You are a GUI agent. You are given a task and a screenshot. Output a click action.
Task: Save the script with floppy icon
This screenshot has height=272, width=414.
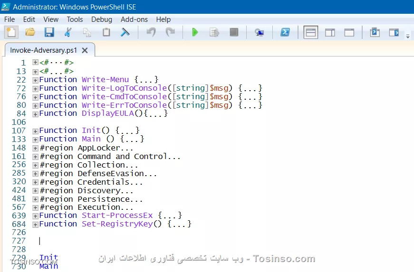point(49,32)
